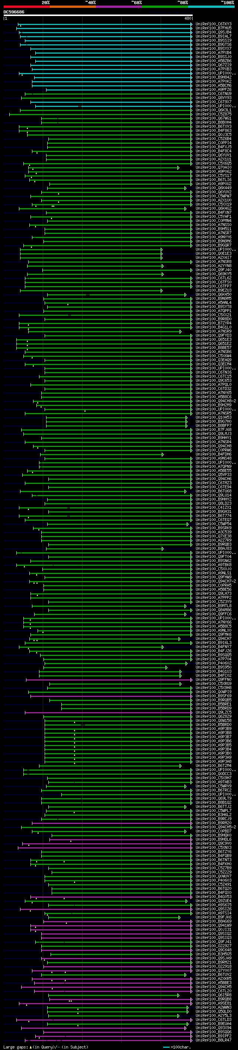
Task: Open hit UniRef100_B9SSJ0
Action: (213, 57)
